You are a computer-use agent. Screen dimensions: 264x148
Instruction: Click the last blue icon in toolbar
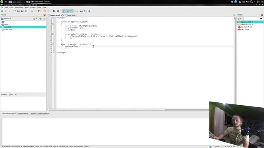point(89,11)
